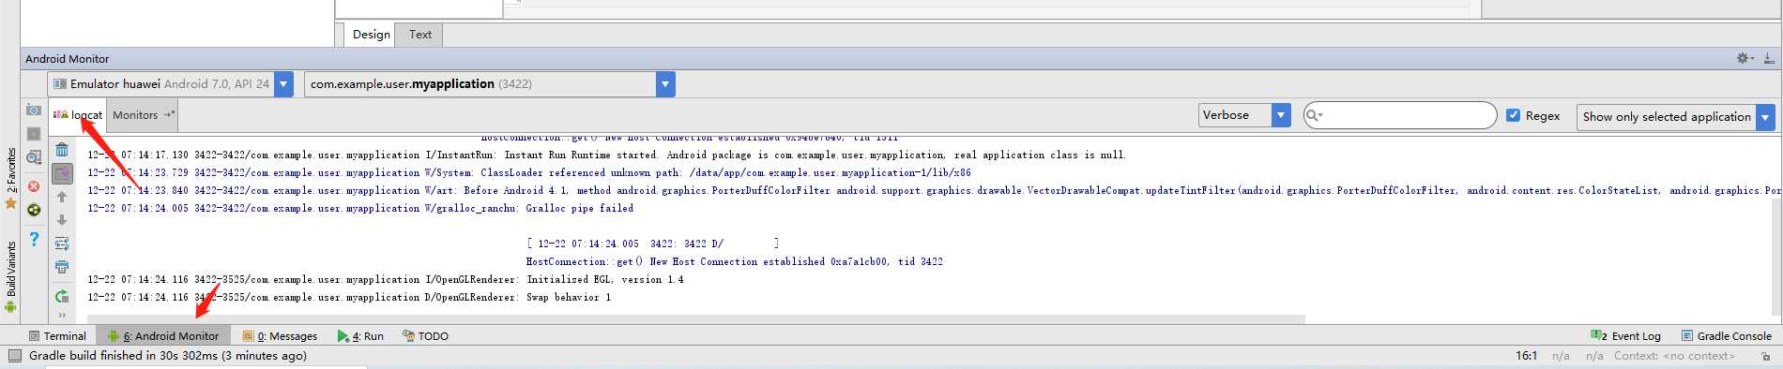
Task: Open the Build Variants side panel
Action: click(11, 276)
